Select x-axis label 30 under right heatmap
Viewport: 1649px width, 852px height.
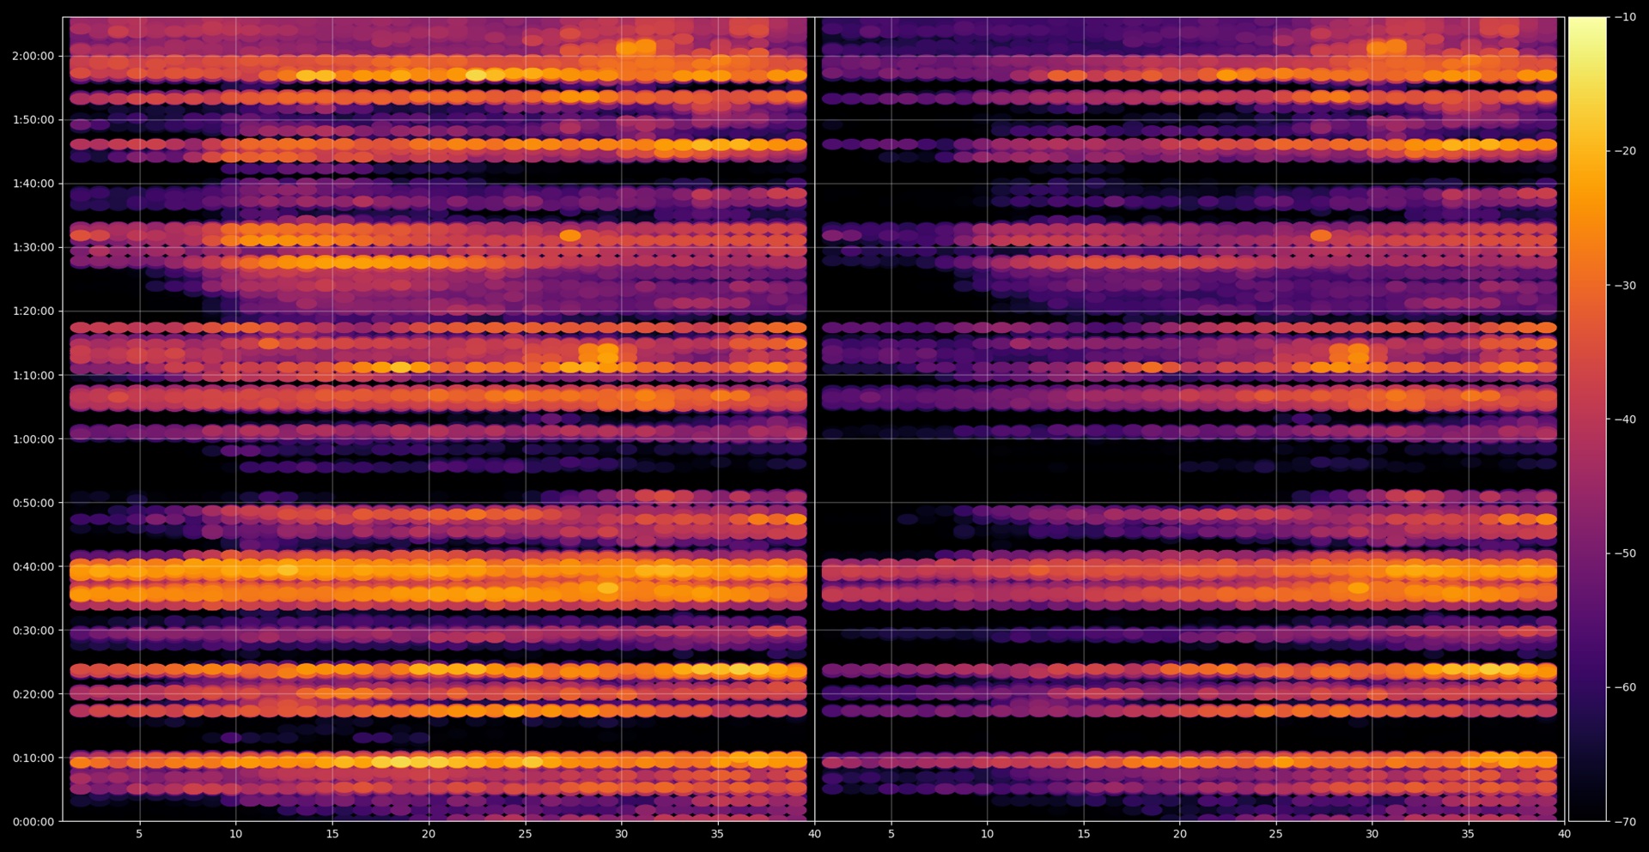coord(1372,834)
